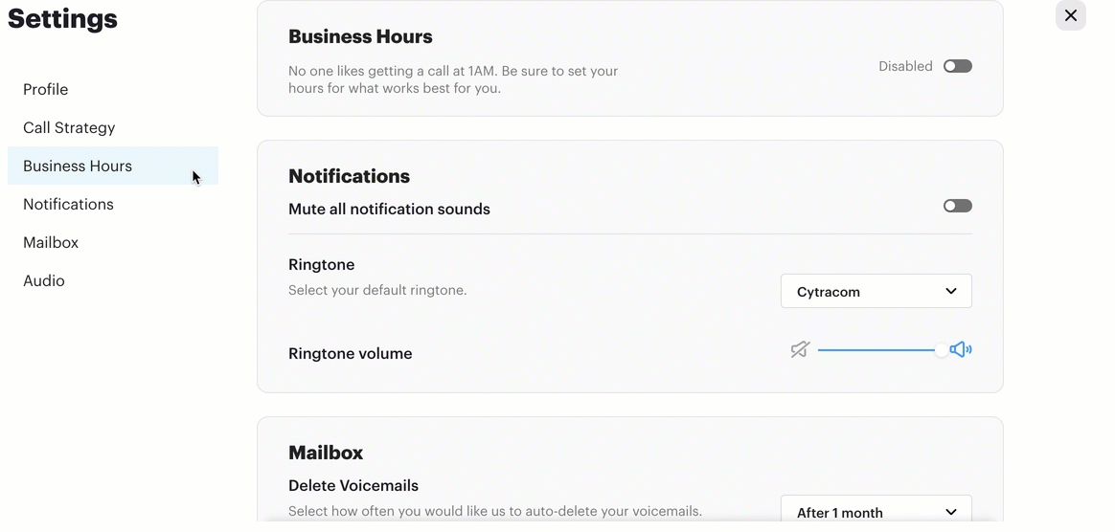Click the Delete Voicemails heading in Mailbox section

coord(353,486)
